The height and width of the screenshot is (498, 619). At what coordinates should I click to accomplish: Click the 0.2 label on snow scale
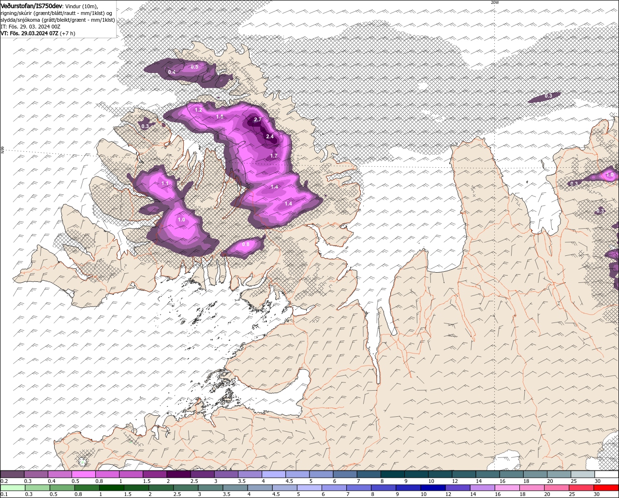[4, 481]
